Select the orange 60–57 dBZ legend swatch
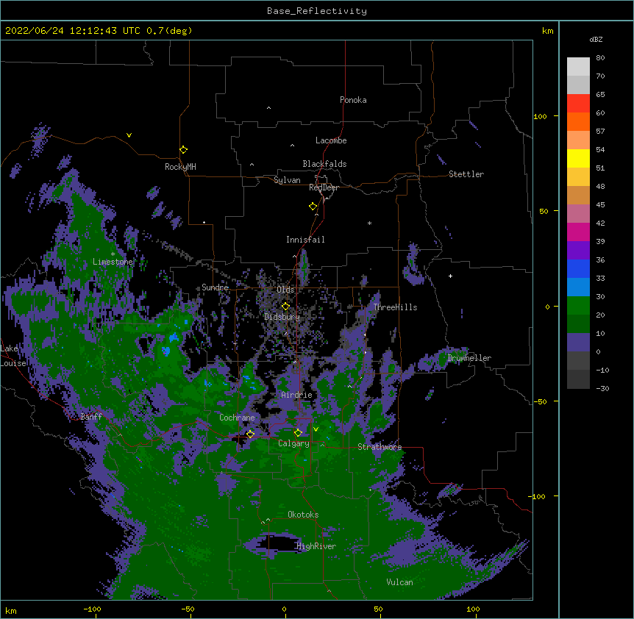This screenshot has width=634, height=619. coord(578,122)
